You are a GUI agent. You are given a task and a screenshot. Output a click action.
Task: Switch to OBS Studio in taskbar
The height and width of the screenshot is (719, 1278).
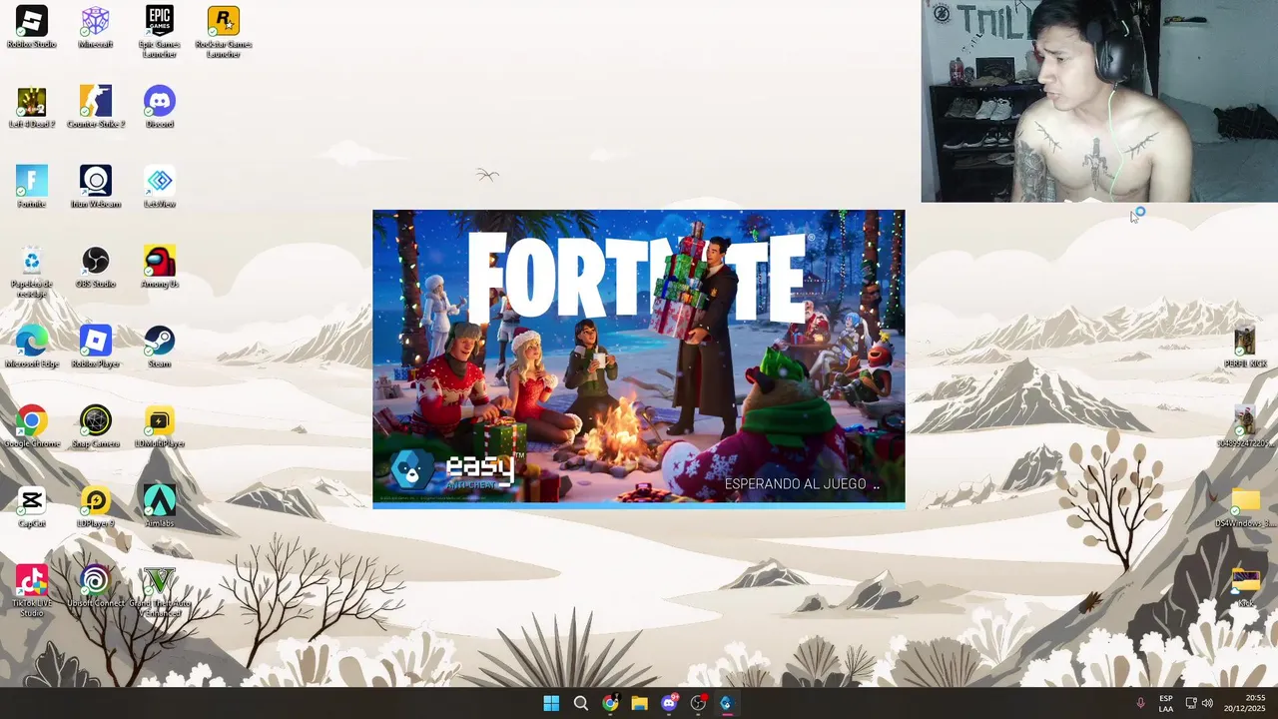point(698,703)
